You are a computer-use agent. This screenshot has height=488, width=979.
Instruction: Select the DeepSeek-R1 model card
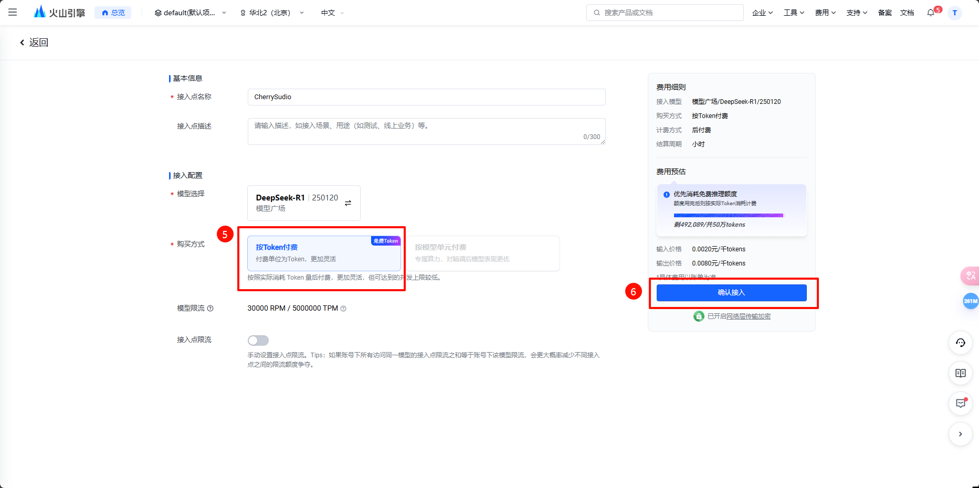click(304, 203)
